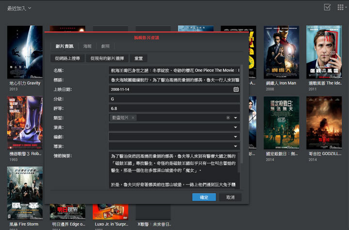
Task: Open the 編劇 dropdown
Action: point(236,136)
